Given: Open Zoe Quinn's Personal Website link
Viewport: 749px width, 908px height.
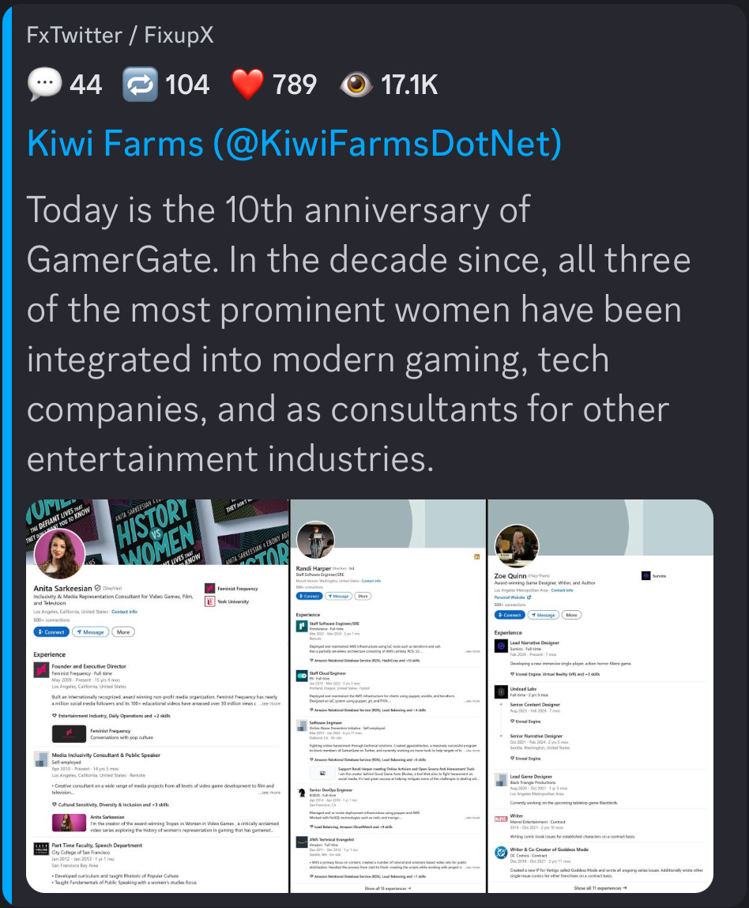Looking at the screenshot, I should tap(513, 597).
